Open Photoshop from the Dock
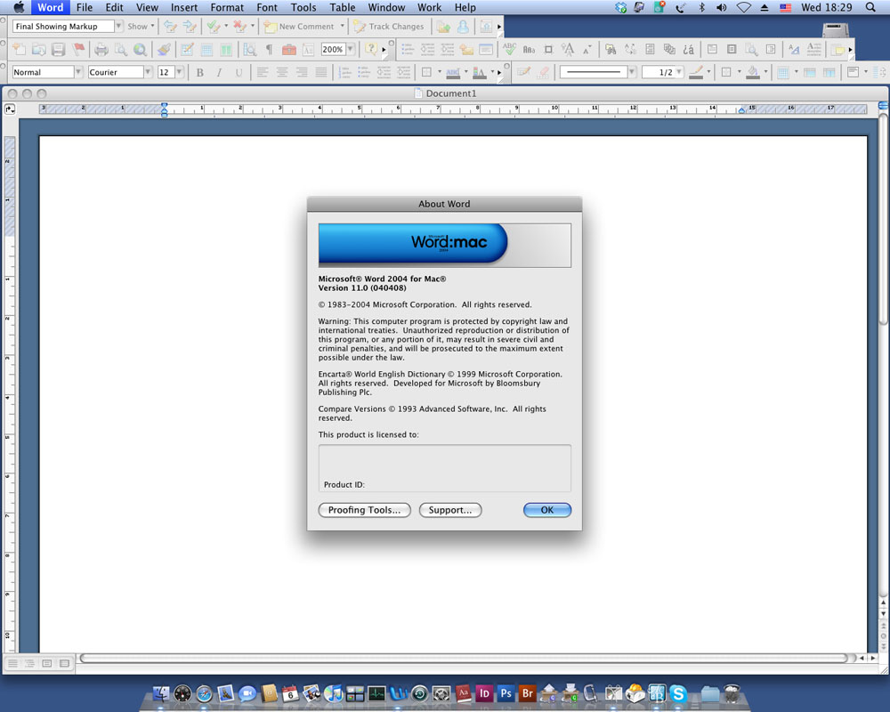Image resolution: width=890 pixels, height=712 pixels. point(506,693)
